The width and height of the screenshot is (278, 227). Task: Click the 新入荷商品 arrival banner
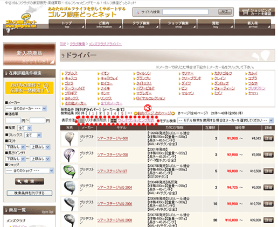30,54
